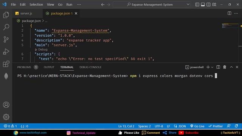The height and width of the screenshot is (136, 242).
Task: Kill the terminal with trash icon
Action: 225,67
